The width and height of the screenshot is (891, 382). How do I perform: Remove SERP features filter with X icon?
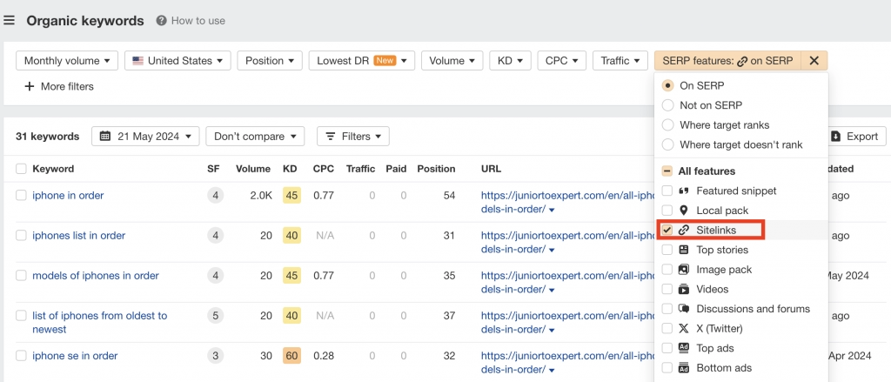[x=814, y=61]
